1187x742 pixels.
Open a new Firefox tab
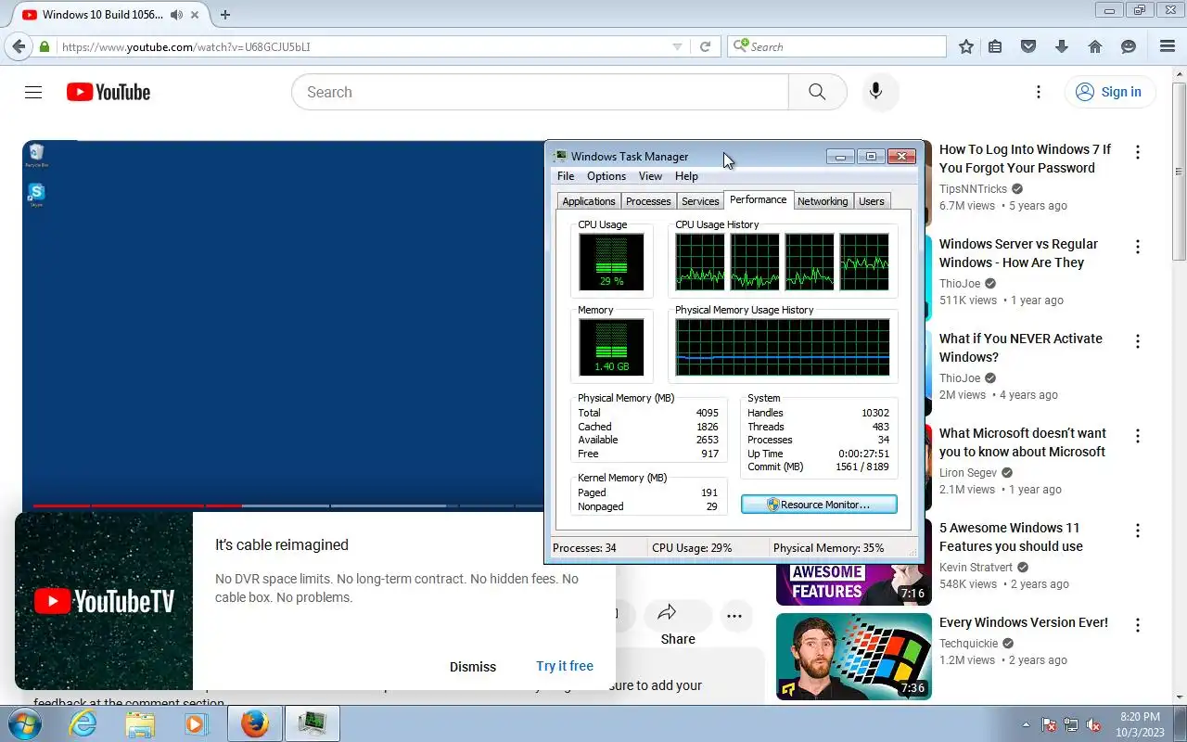(x=225, y=15)
